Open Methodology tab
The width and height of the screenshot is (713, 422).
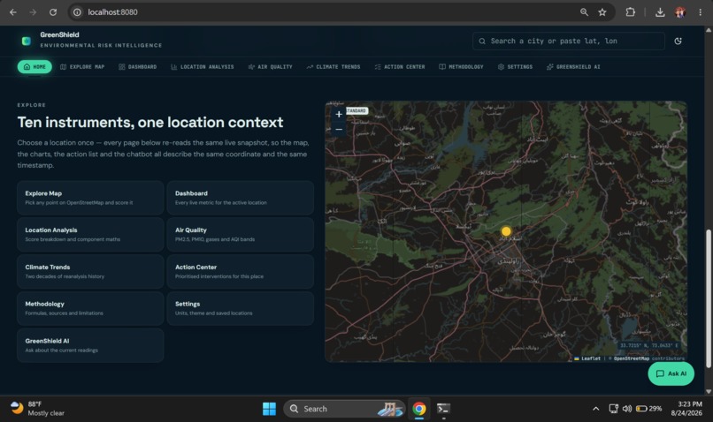pos(461,67)
